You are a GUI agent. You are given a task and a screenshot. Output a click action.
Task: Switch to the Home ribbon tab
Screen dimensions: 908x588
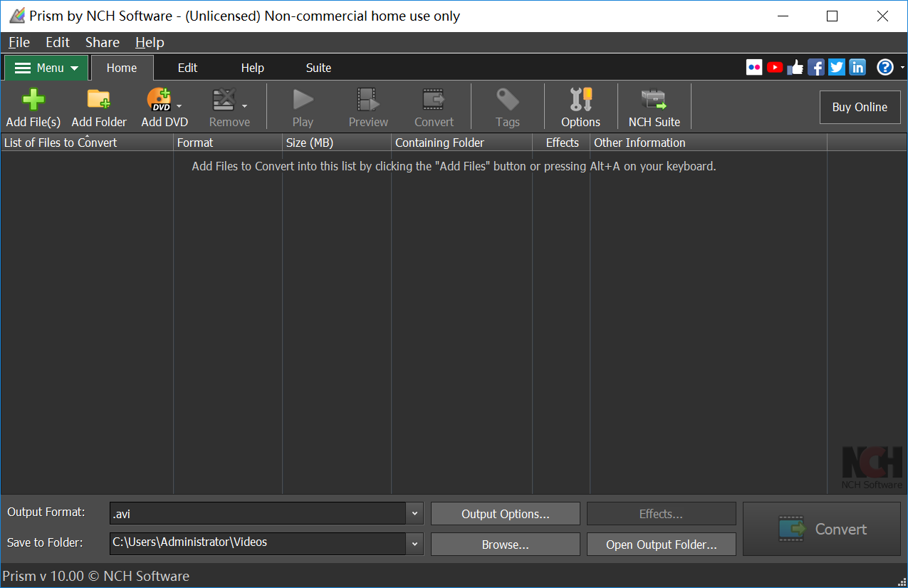point(122,68)
